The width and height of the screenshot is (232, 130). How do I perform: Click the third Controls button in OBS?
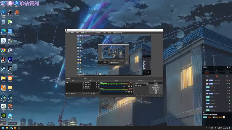coord(156,87)
